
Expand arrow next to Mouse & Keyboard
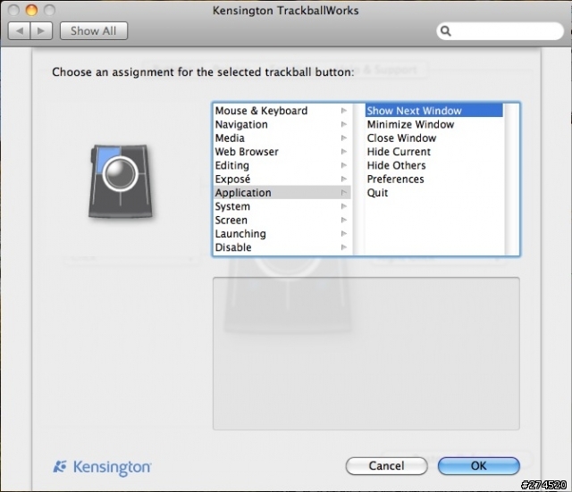[343, 111]
